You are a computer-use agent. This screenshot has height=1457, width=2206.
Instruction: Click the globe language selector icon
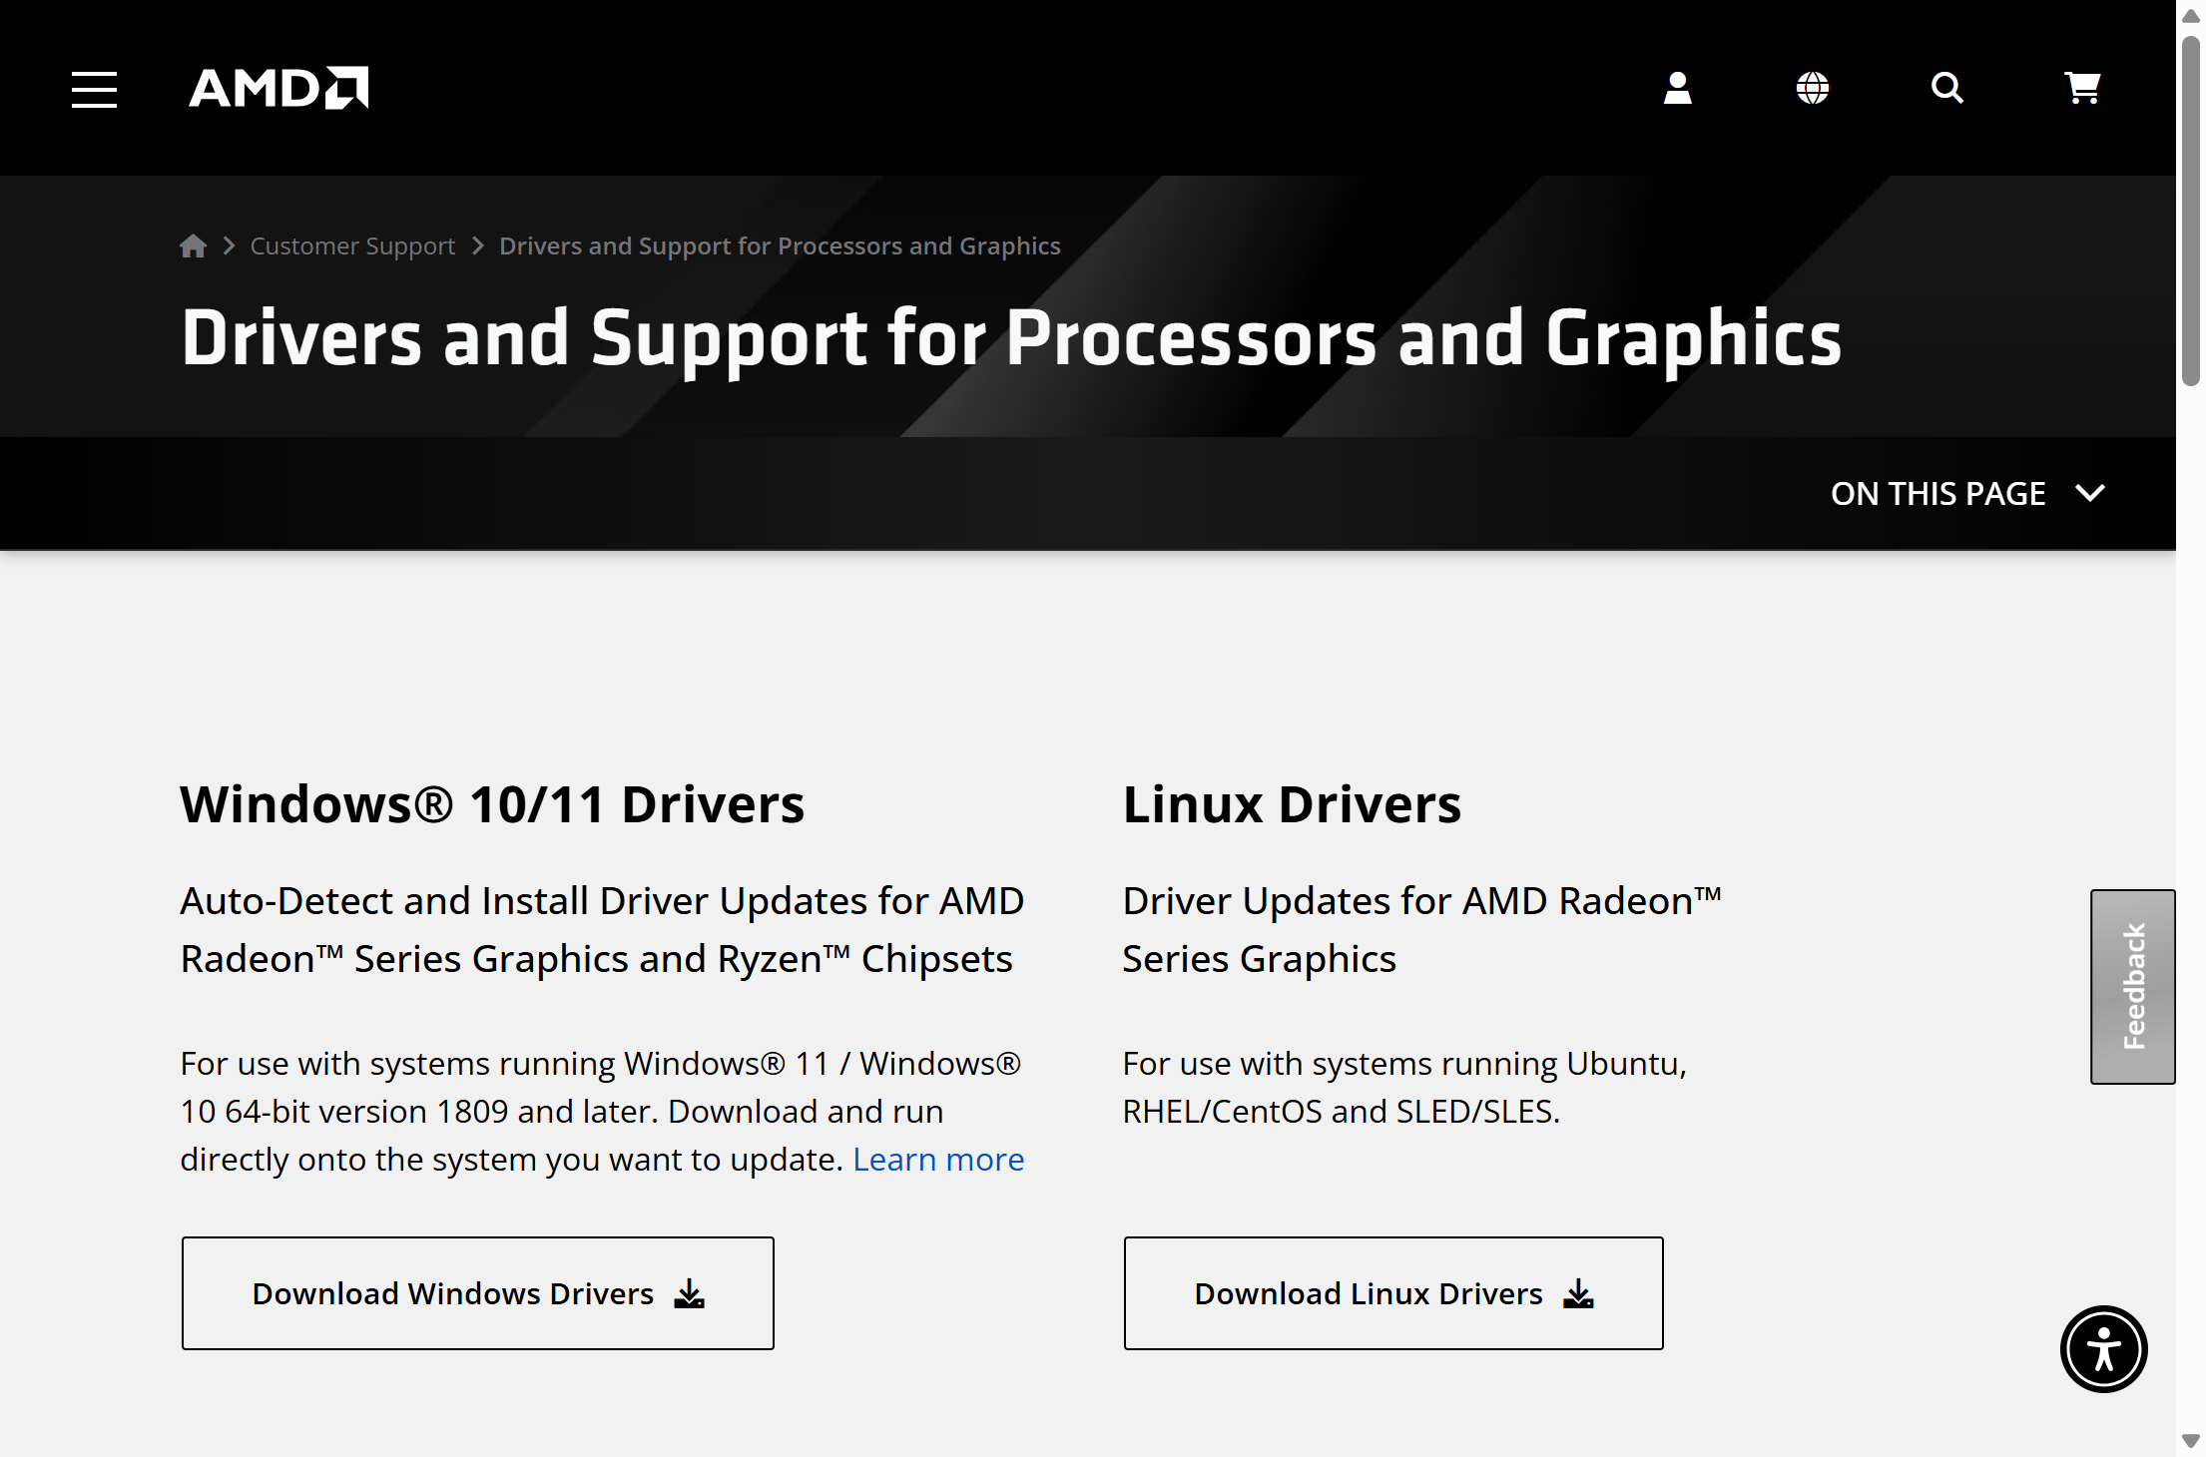click(x=1812, y=88)
